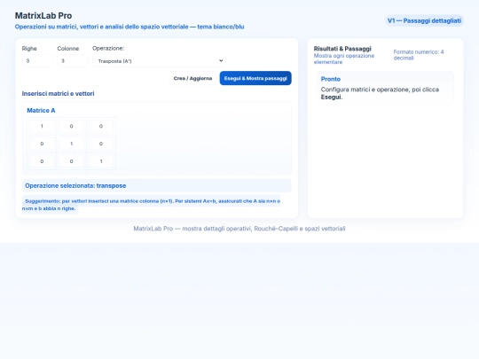
Task: Click 'Operazione selezionata: transpose' text
Action: [x=75, y=185]
